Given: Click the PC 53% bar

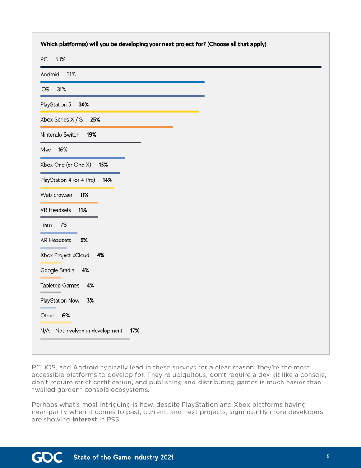Looking at the screenshot, I should (x=181, y=67).
